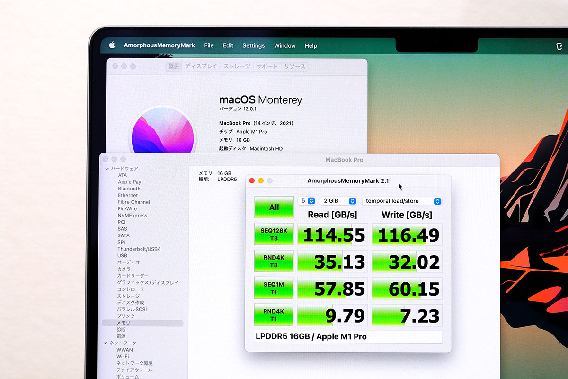568x379 pixels.
Task: Click the macOS Monterey logo image
Action: [162, 130]
